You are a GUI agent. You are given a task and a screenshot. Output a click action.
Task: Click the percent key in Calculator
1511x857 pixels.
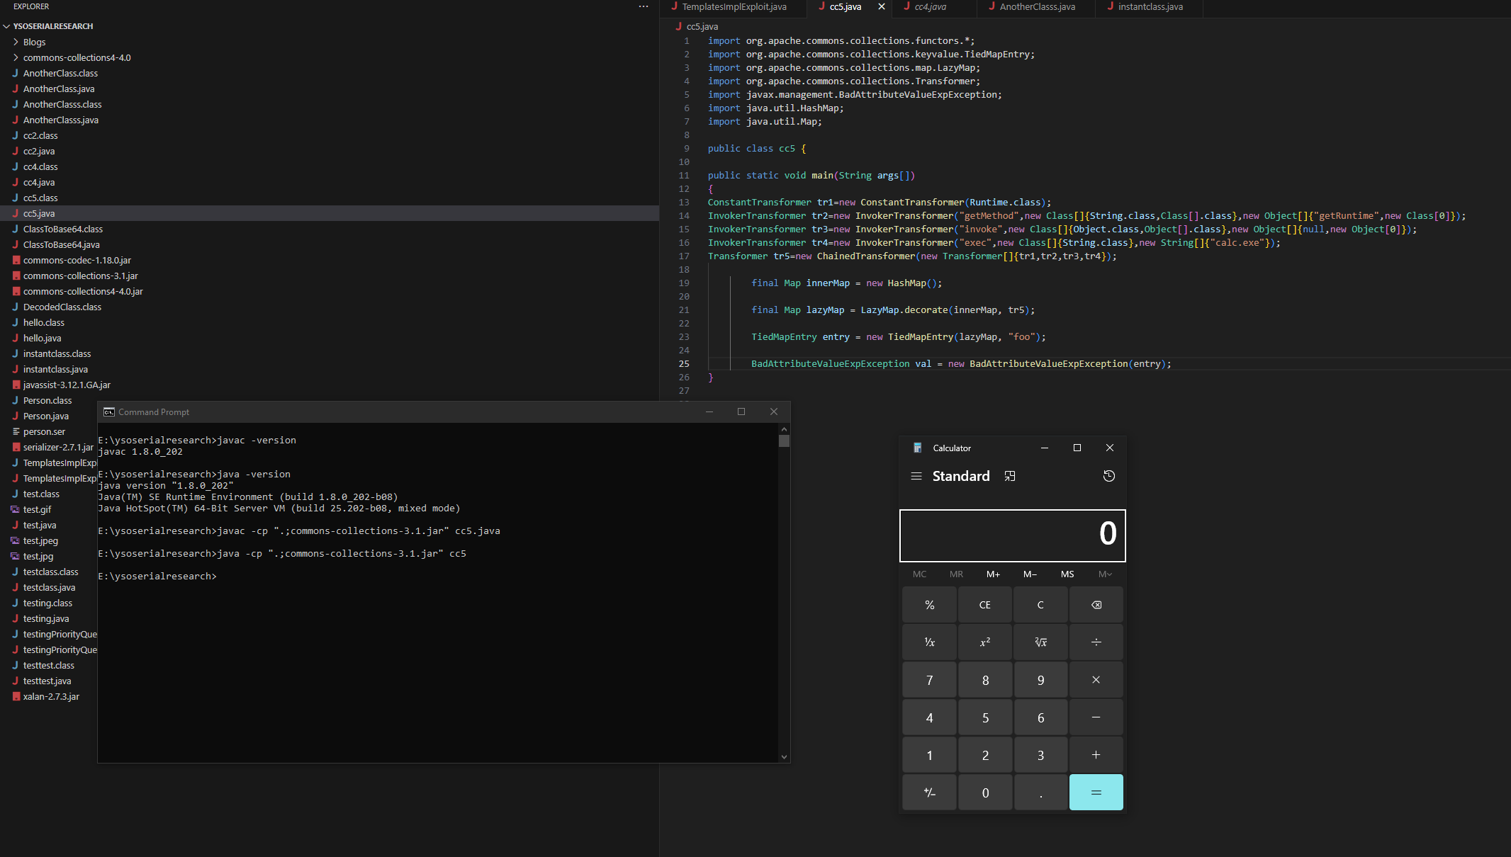click(929, 605)
